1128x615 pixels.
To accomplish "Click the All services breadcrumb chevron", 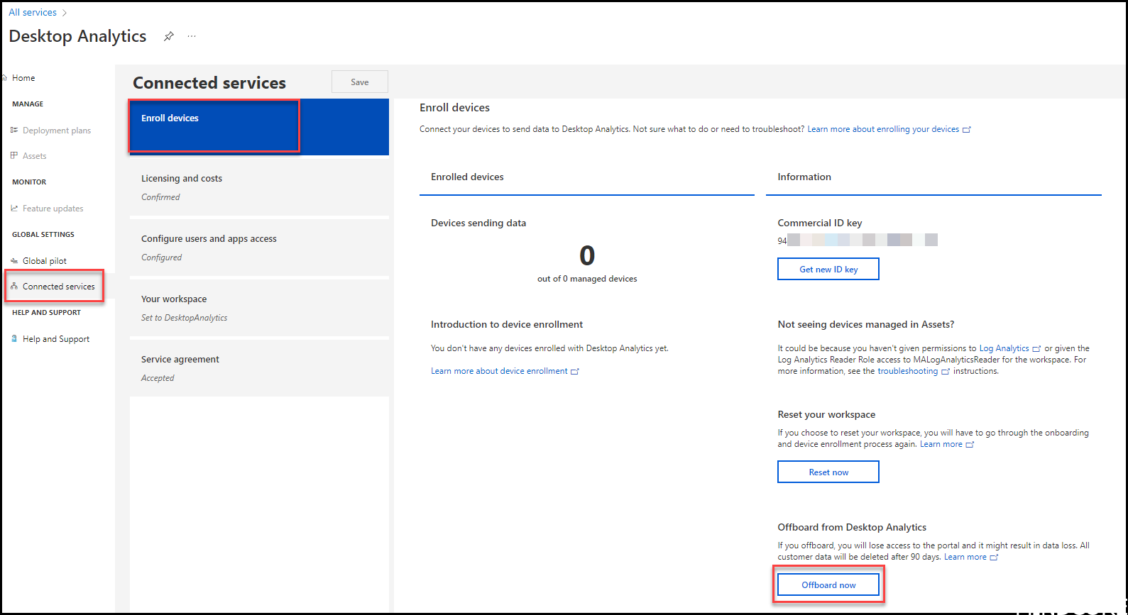I will click(65, 13).
